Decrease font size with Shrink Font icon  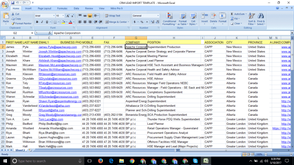[x=73, y=16]
